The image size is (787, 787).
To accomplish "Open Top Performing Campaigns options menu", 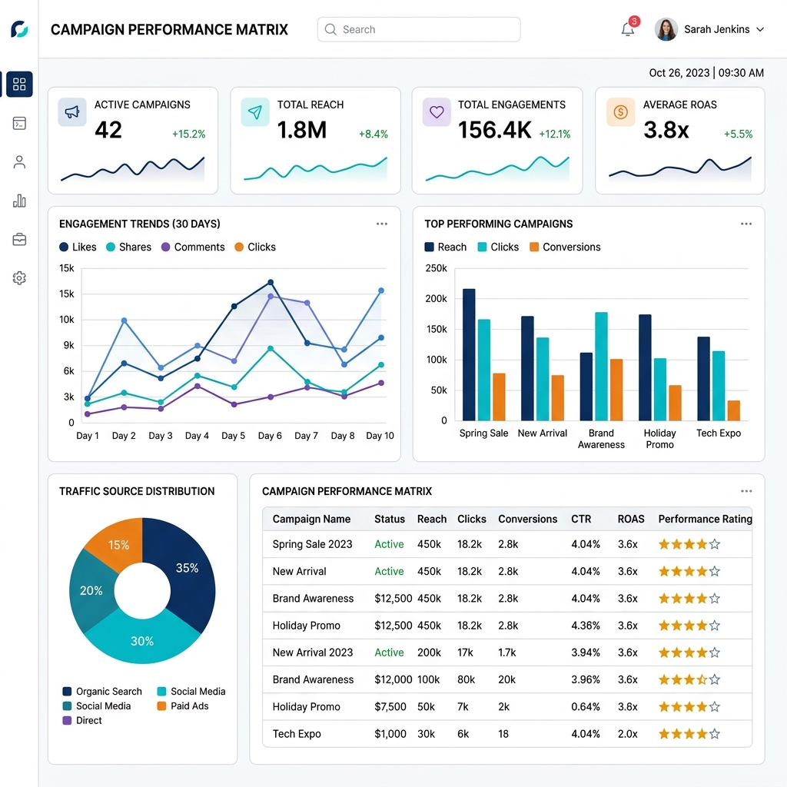I will (x=746, y=224).
